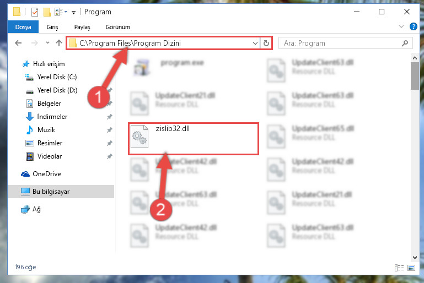The image size is (424, 283).
Task: Open the Dosya tab
Action: click(23, 27)
